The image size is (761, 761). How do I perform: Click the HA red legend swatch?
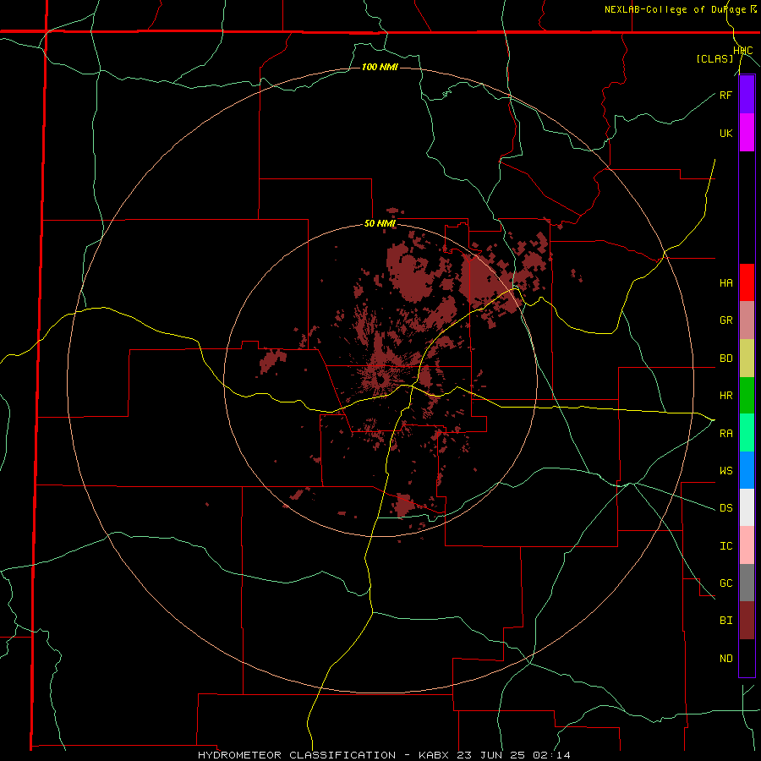click(x=747, y=282)
